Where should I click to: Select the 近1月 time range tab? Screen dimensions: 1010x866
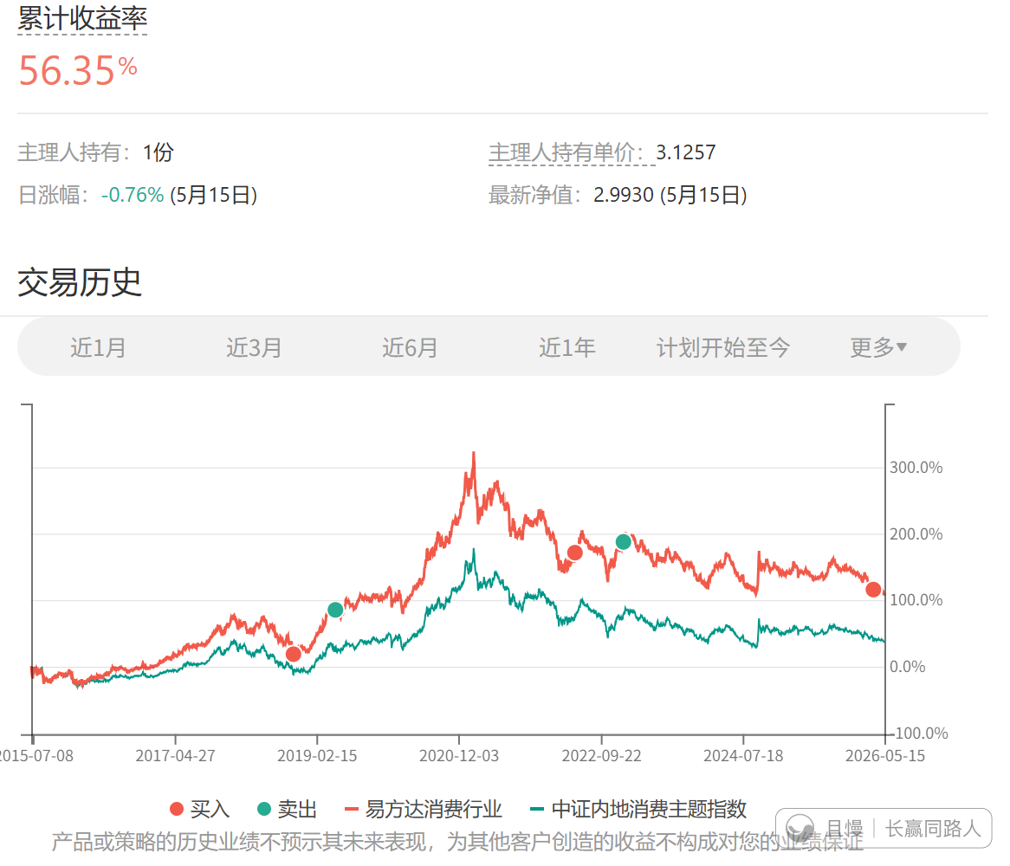click(98, 347)
